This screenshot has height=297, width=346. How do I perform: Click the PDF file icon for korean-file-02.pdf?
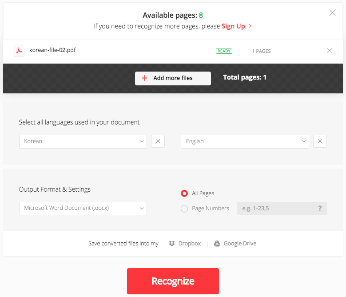19,51
